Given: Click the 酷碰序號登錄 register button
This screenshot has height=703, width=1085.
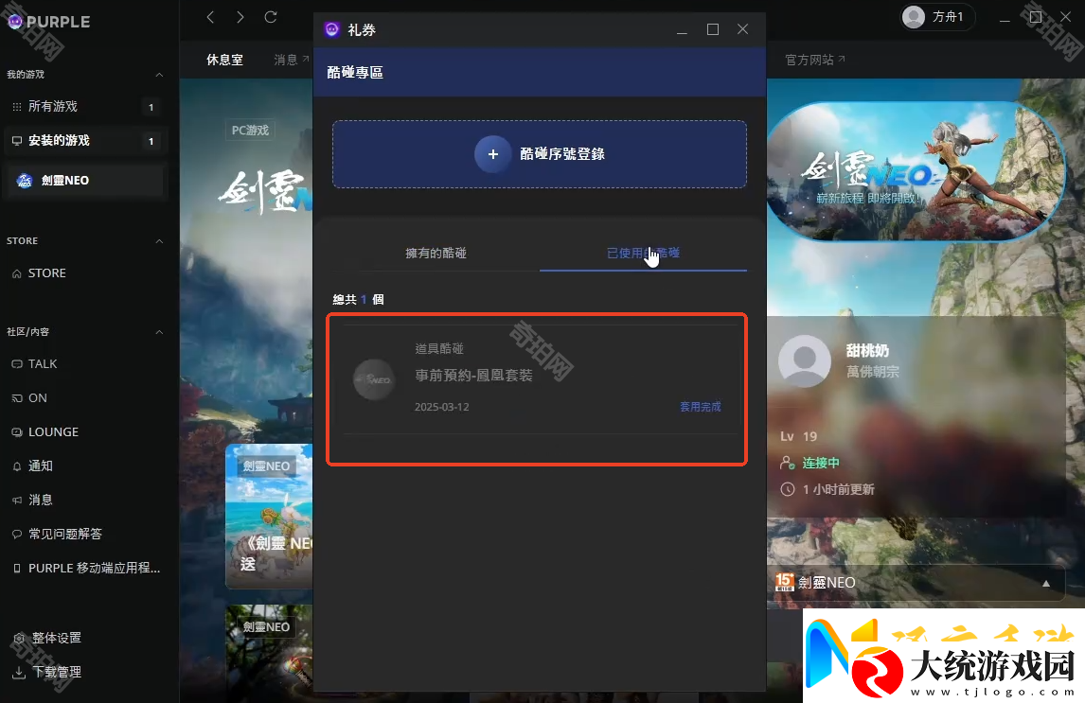Looking at the screenshot, I should pyautogui.click(x=539, y=154).
